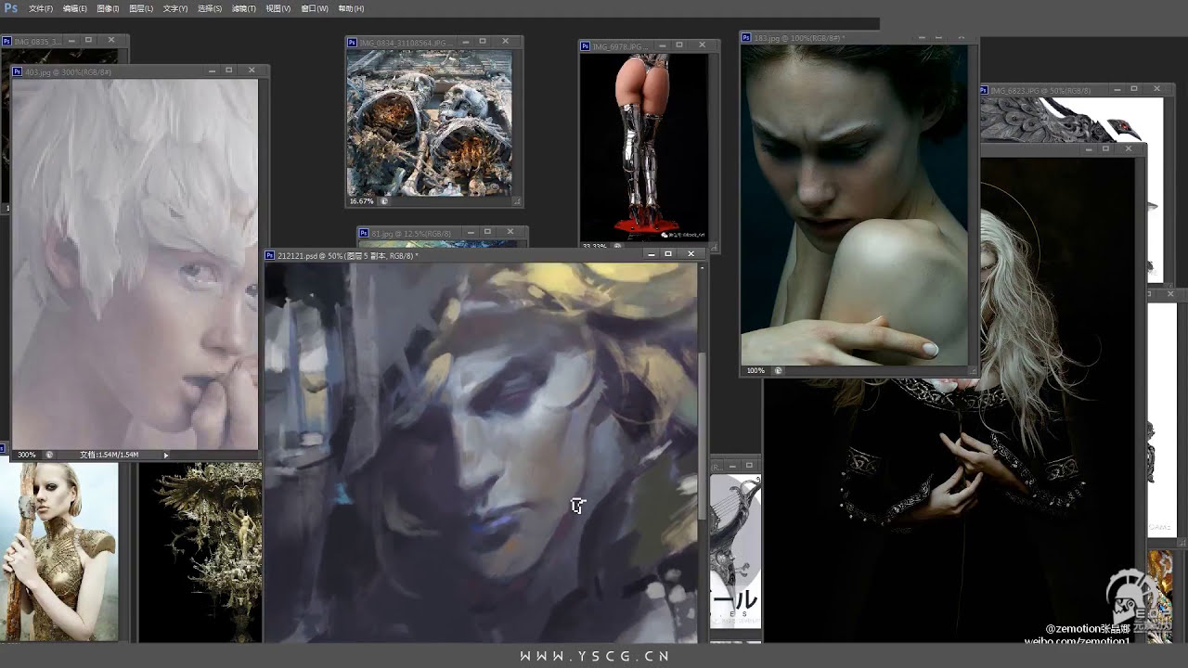
Task: Click status icon beside 300% in 403.jpg window
Action: [x=49, y=455]
